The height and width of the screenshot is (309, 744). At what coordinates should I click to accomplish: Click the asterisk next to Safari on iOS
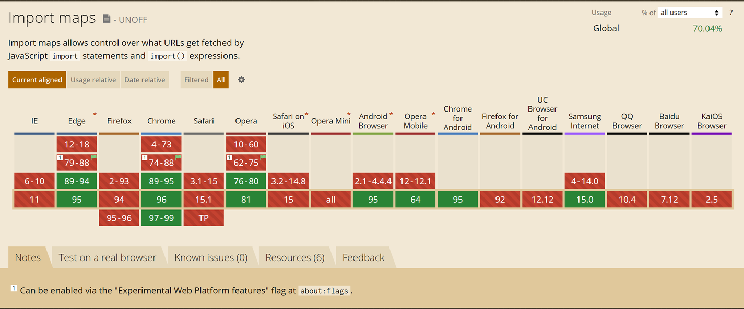306,112
